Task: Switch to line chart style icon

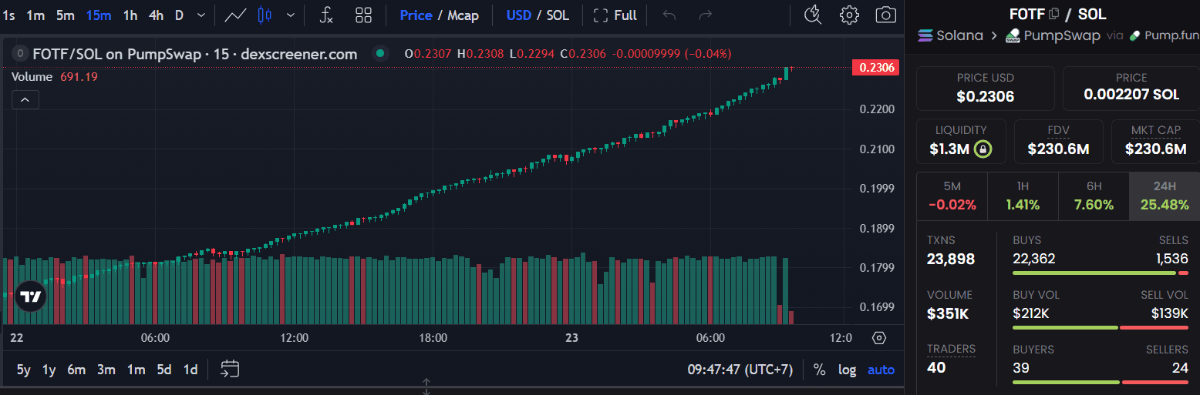Action: [x=235, y=15]
